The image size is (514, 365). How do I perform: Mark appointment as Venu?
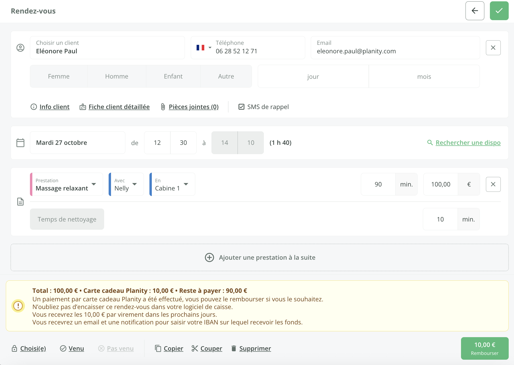click(x=72, y=349)
